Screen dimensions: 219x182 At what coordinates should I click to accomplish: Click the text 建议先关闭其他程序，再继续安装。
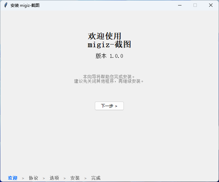[x=109, y=81]
